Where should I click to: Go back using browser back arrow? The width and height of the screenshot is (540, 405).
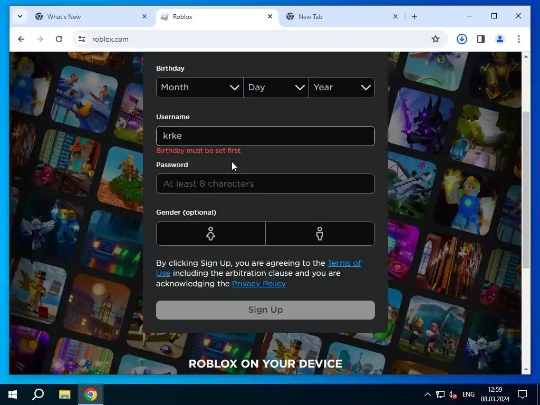(x=21, y=39)
